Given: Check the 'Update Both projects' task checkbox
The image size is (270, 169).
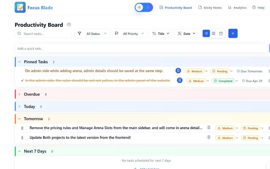Looking at the screenshot, I should coord(27,138).
